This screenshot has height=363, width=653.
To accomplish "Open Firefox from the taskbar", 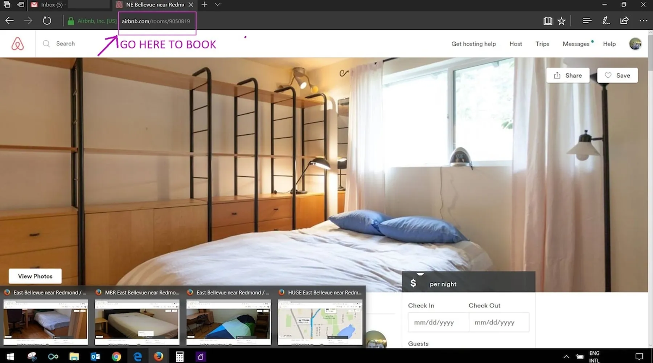I will [158, 356].
